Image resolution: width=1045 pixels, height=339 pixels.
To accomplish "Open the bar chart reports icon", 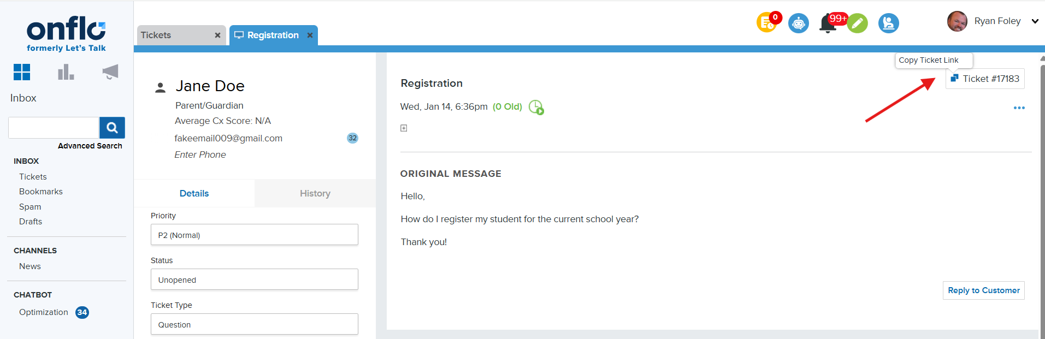I will point(66,72).
